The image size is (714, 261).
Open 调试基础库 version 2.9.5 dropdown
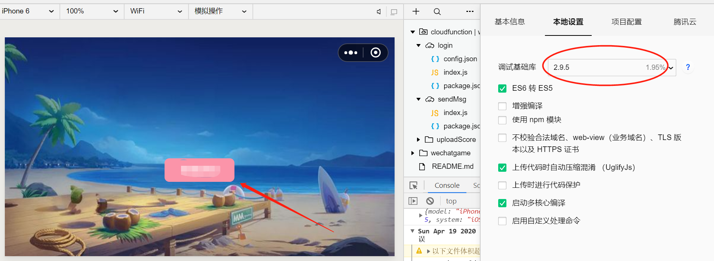612,68
